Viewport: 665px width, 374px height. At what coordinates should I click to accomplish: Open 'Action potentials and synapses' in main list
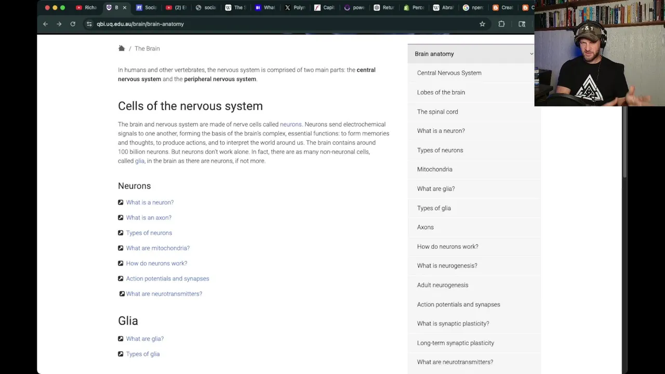pos(167,279)
